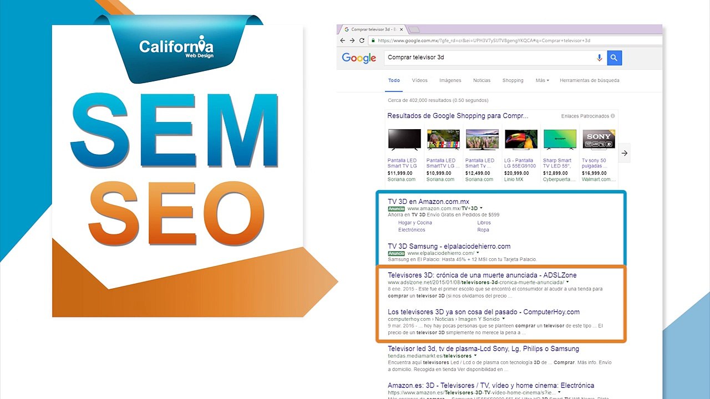
Task: Expand the arrow beside tiendas.mediamarkt.es/televisores
Action: (x=476, y=356)
